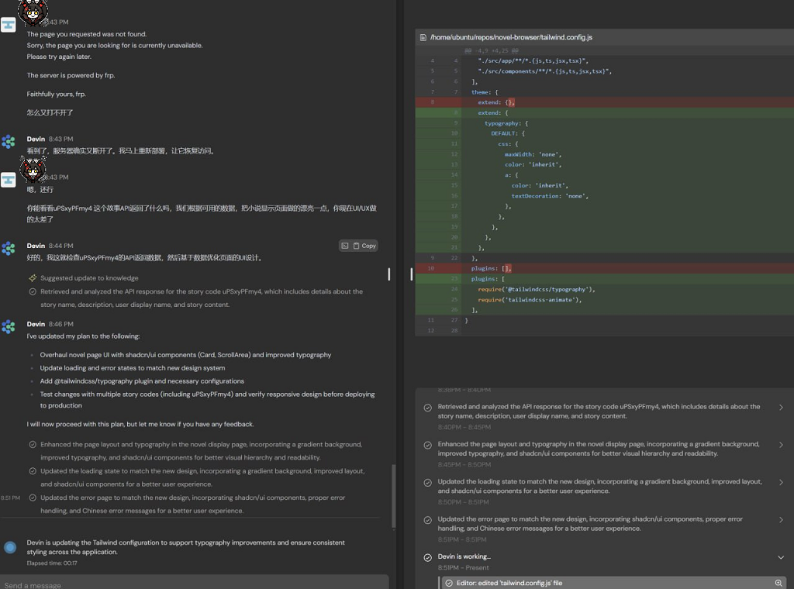Click the check icon on 'Editor: edited tailwind.config.js' row
The width and height of the screenshot is (794, 589).
point(449,583)
